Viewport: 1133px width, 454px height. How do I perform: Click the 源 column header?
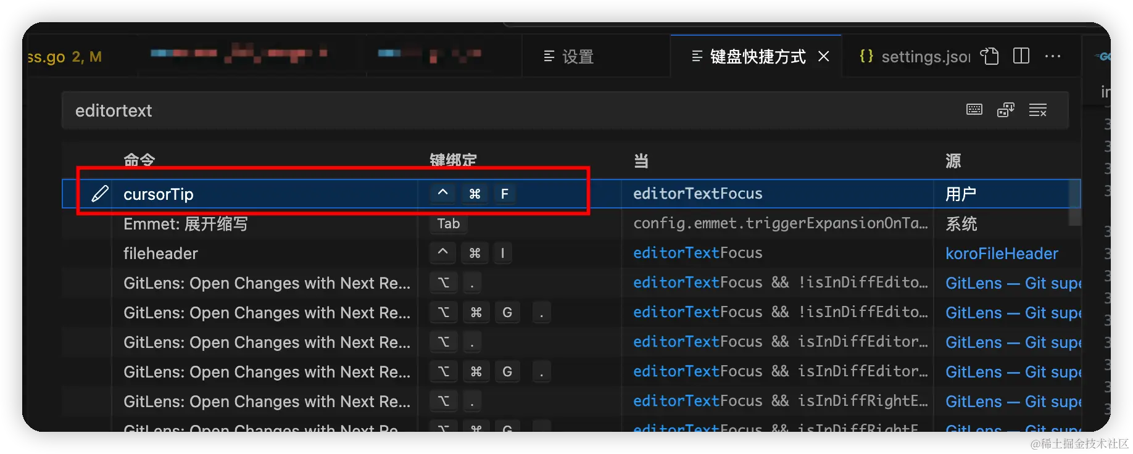click(953, 161)
